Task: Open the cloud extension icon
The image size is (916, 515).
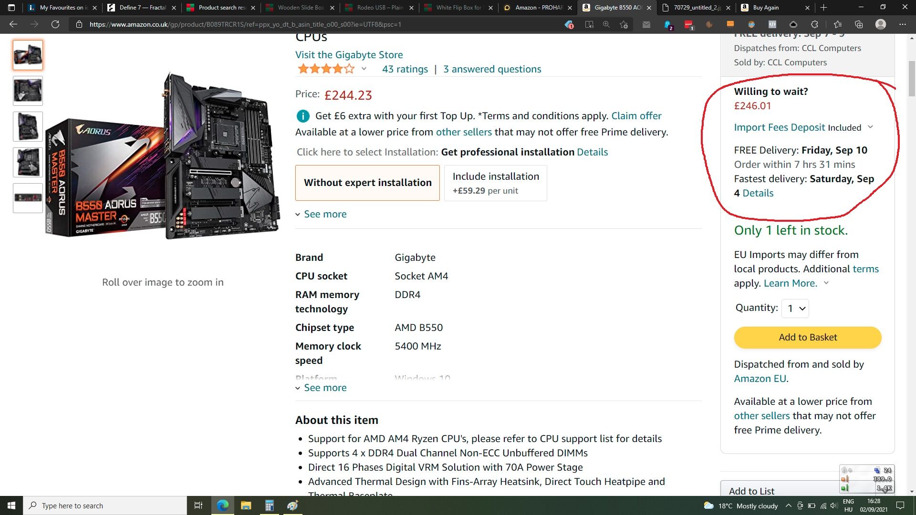Action: click(793, 24)
